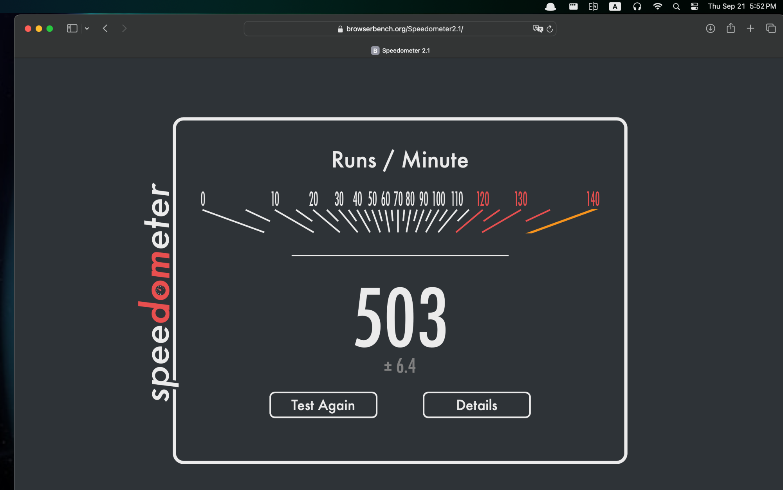Select the Speedometer 2.1 tab
Screen dimensions: 783x490
coord(400,50)
